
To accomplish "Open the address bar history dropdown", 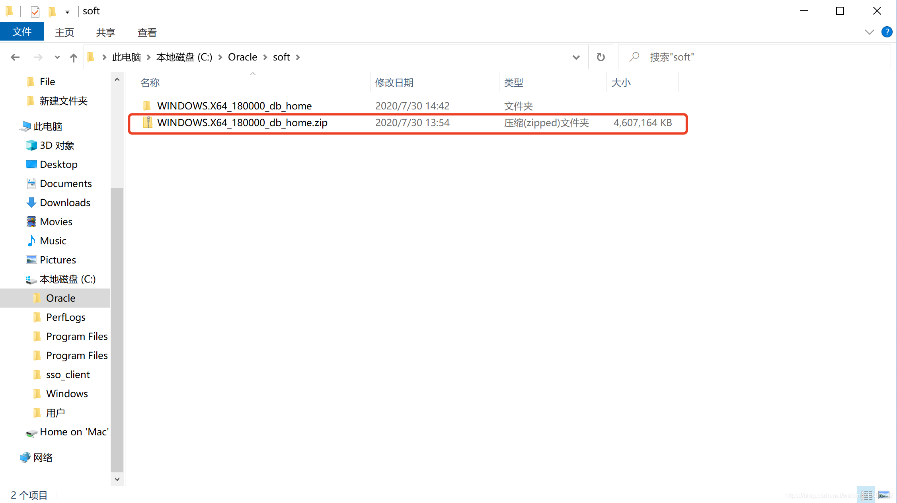I will pyautogui.click(x=575, y=57).
